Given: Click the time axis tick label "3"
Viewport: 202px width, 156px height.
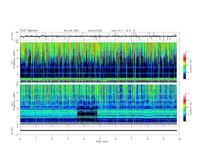Looking at the screenshot, I should (68, 139).
